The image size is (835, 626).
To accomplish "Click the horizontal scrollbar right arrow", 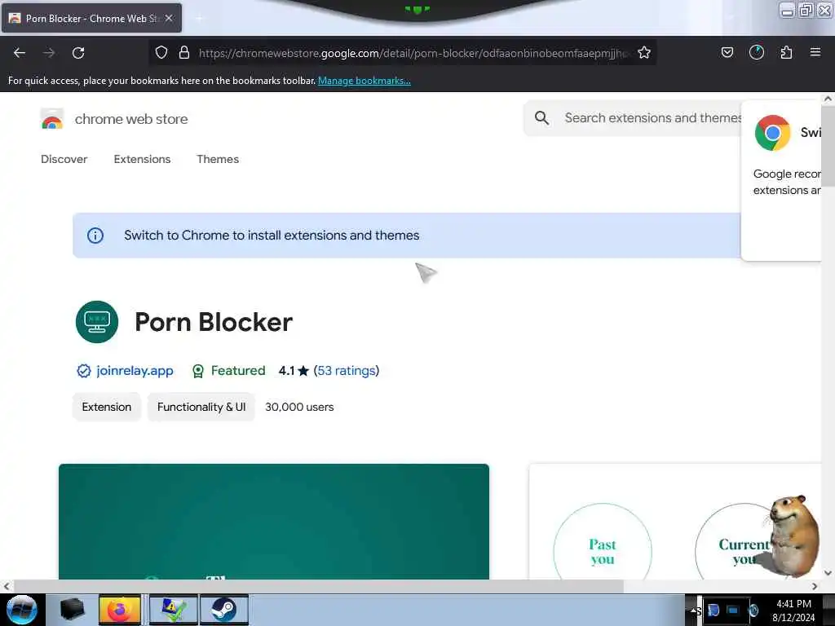I will 815,586.
